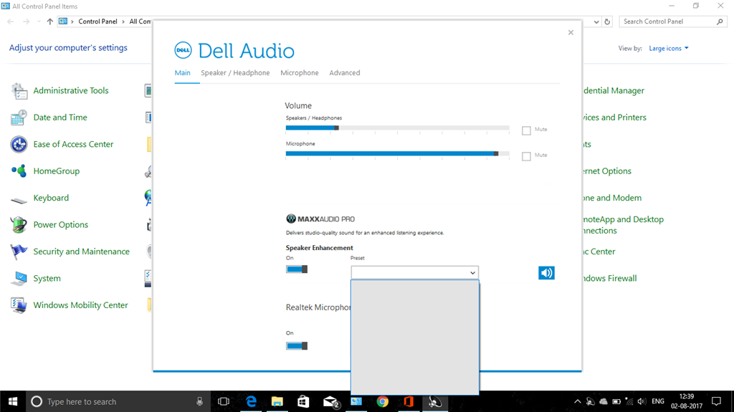The height and width of the screenshot is (412, 734).
Task: Switch to the Advanced tab
Action: click(x=345, y=73)
